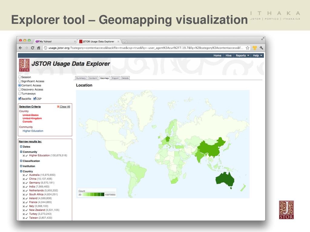This screenshot has width=310, height=232.
Task: Toggle the CSP checkbox
Action: pyautogui.click(x=35, y=98)
